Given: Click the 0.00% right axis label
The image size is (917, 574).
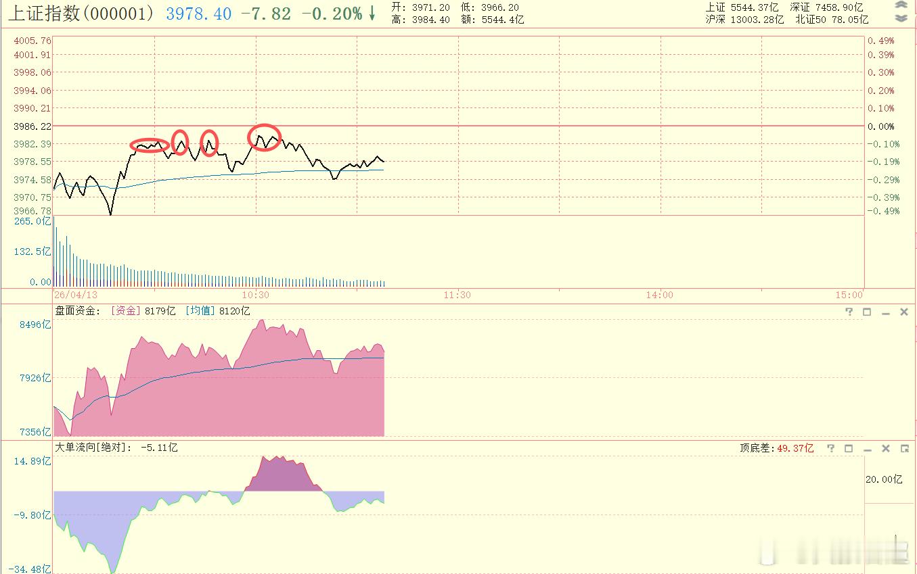Looking at the screenshot, I should click(x=881, y=126).
